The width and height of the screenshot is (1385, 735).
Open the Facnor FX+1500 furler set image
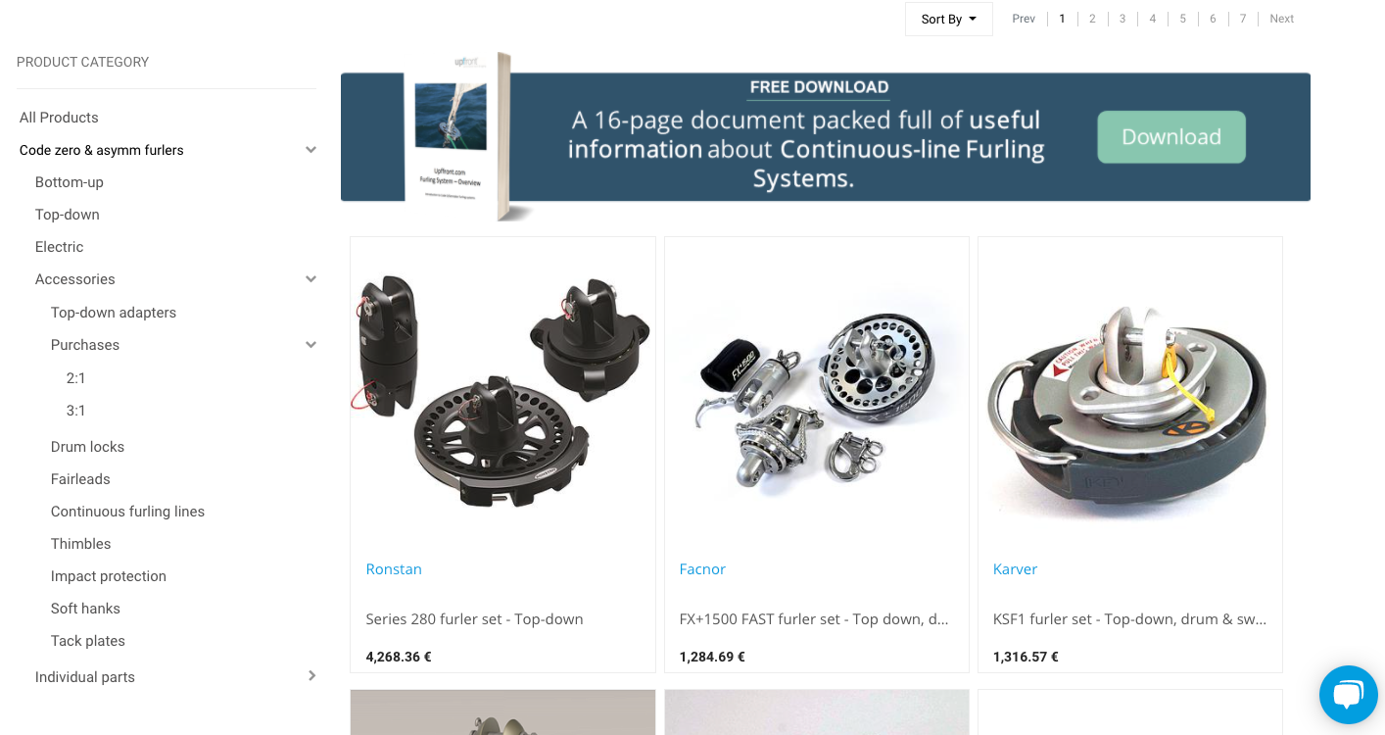click(816, 390)
